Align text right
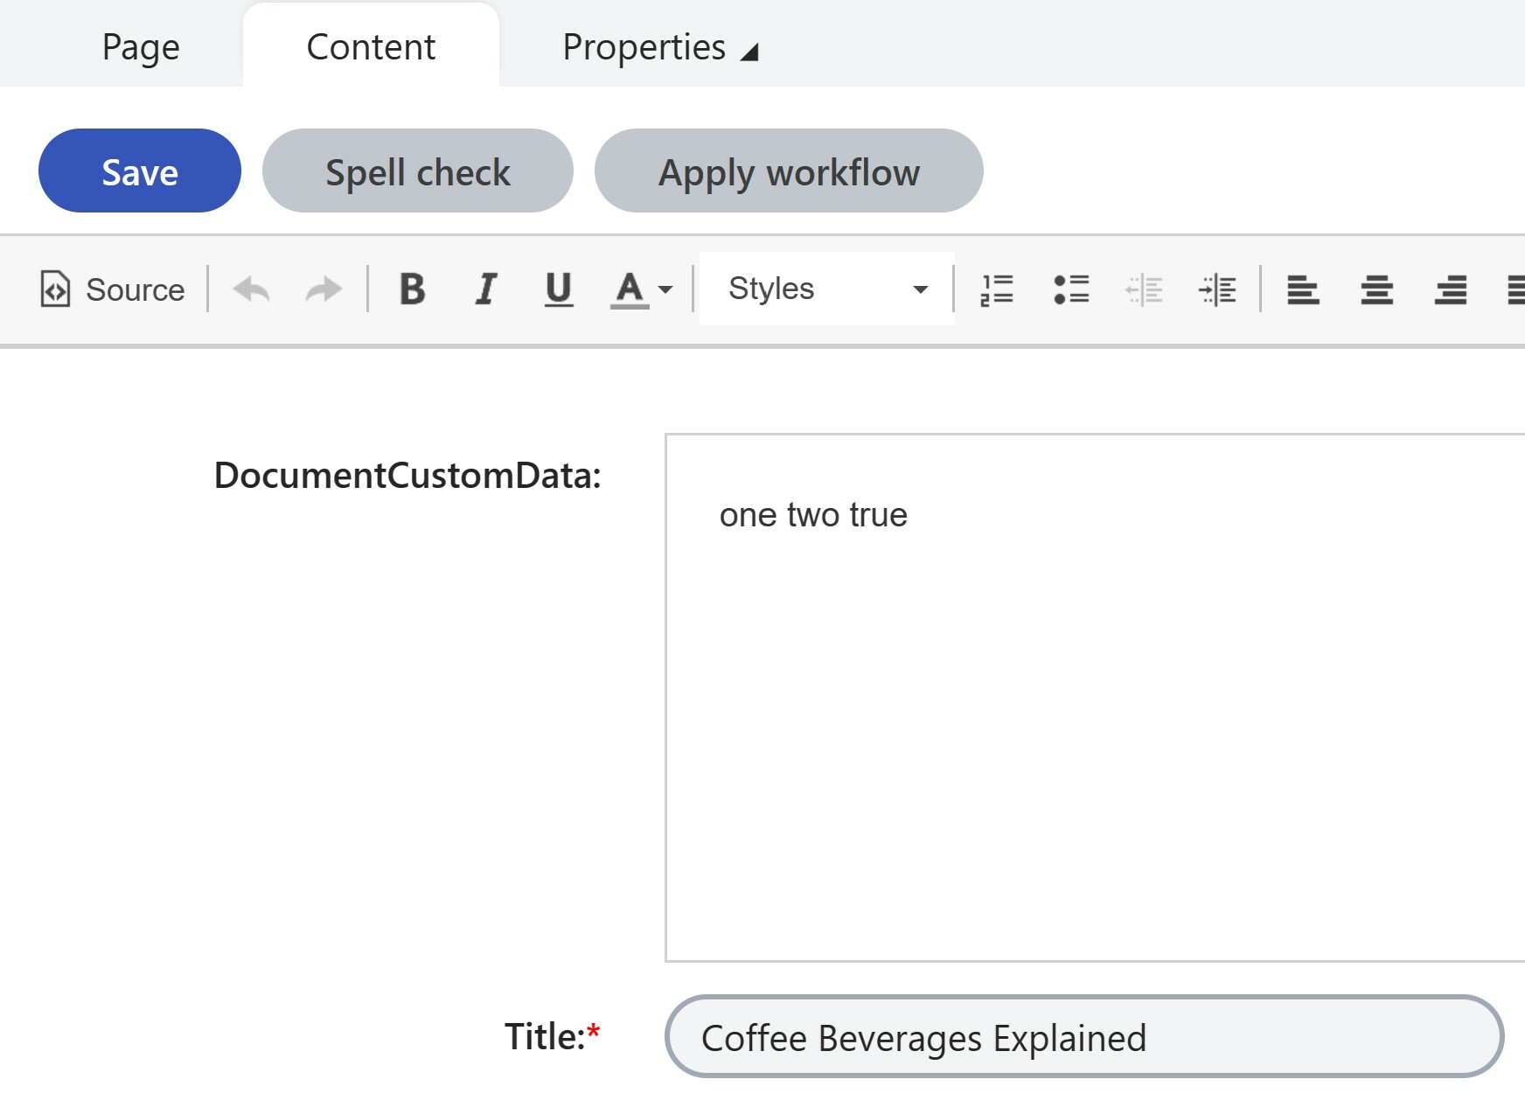 (1451, 289)
